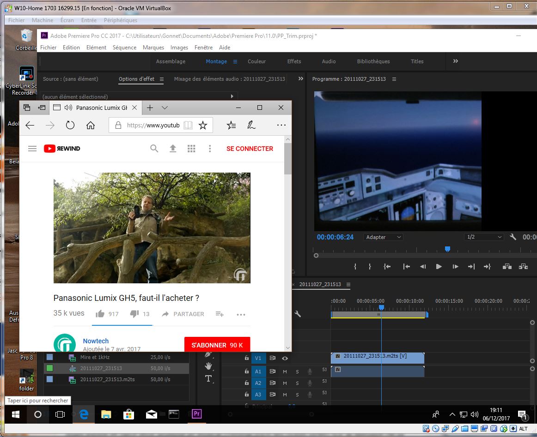Viewport: 537px width, 437px height.
Task: Click the Mark In bracket icon
Action: click(x=355, y=267)
